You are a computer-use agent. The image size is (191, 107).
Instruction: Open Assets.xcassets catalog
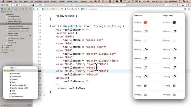13,36
